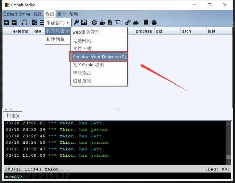235x183 pixels.
Task: Choose 文件下载 menu item
Action: tap(99, 49)
